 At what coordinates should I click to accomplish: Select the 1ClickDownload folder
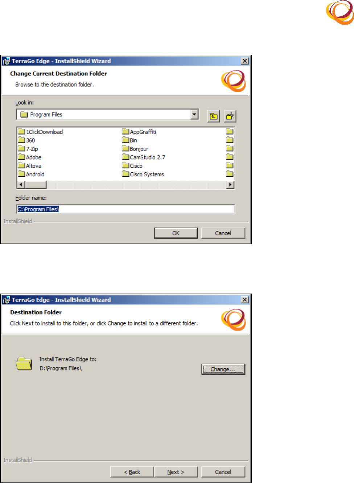[x=41, y=132]
